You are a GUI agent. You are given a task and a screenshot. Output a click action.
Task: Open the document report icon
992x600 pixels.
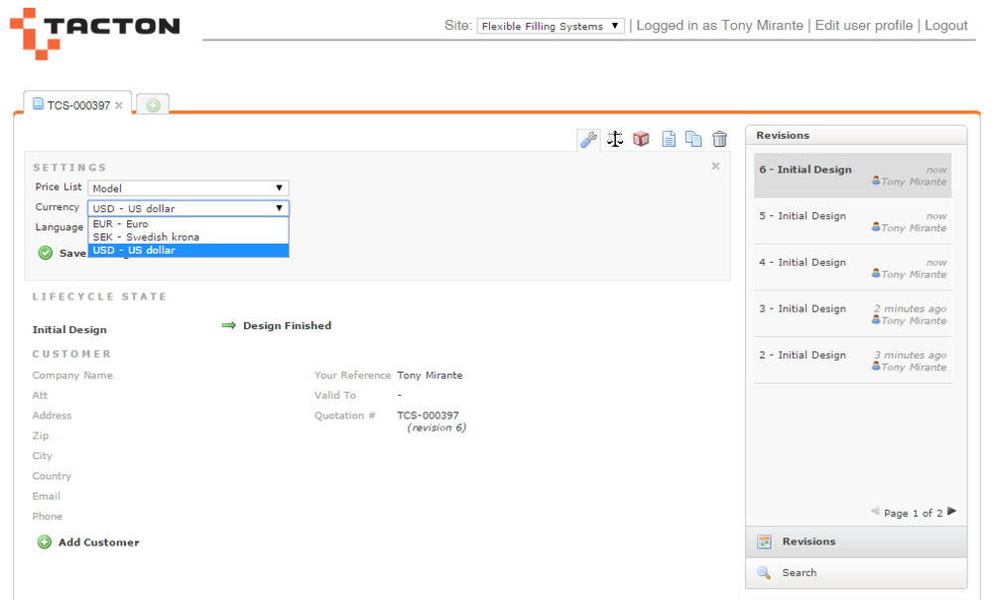pos(668,139)
